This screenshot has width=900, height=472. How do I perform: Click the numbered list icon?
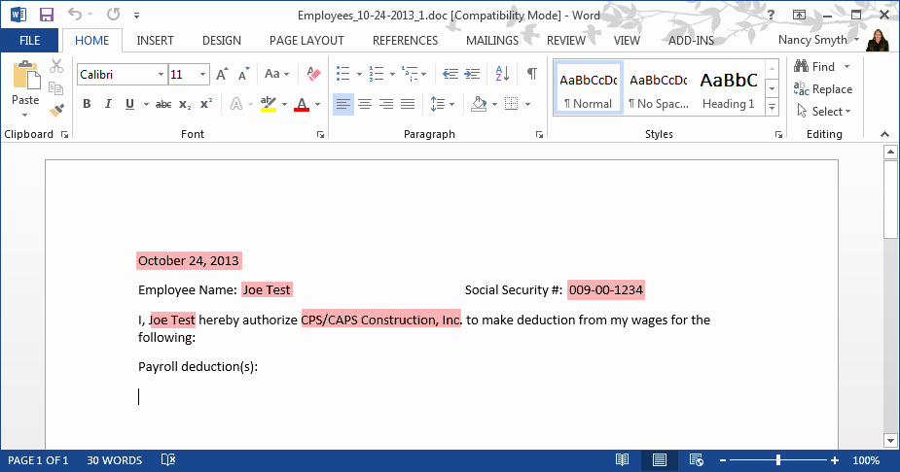377,74
